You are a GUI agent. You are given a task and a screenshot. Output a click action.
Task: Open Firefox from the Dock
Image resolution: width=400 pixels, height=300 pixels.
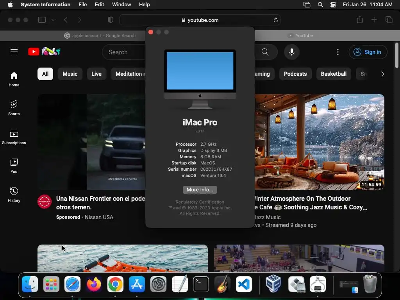[94, 284]
